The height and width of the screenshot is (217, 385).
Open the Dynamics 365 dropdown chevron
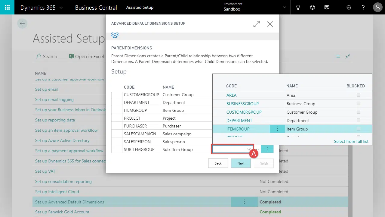[x=61, y=8]
